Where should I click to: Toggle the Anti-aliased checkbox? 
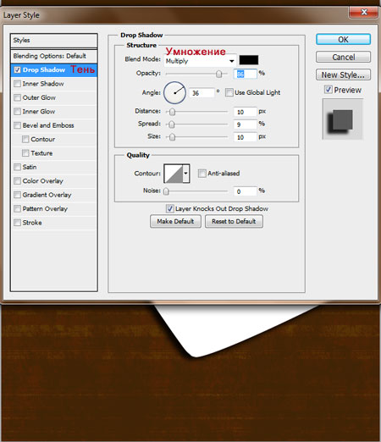[x=202, y=173]
